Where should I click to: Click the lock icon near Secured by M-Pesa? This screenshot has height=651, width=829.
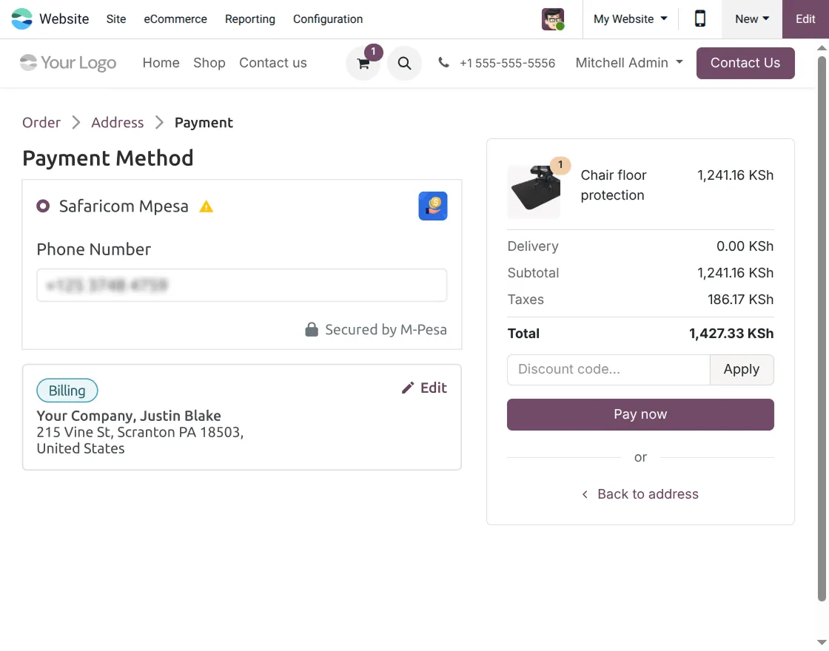312,330
